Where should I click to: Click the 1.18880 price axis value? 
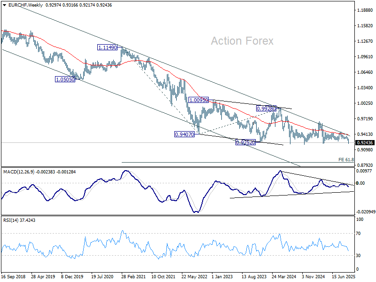[365, 10]
